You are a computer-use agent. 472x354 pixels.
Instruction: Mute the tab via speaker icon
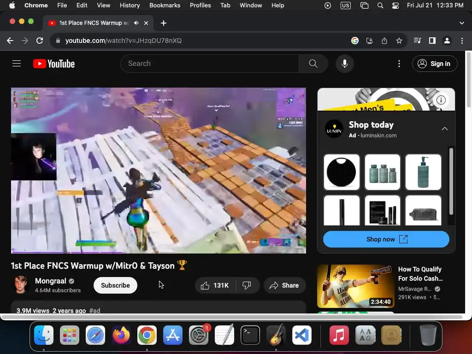click(x=136, y=23)
